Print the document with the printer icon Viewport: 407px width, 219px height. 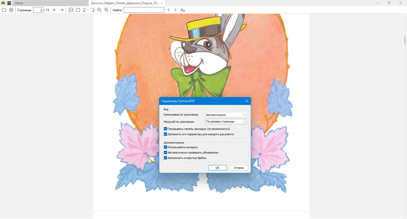click(11, 10)
